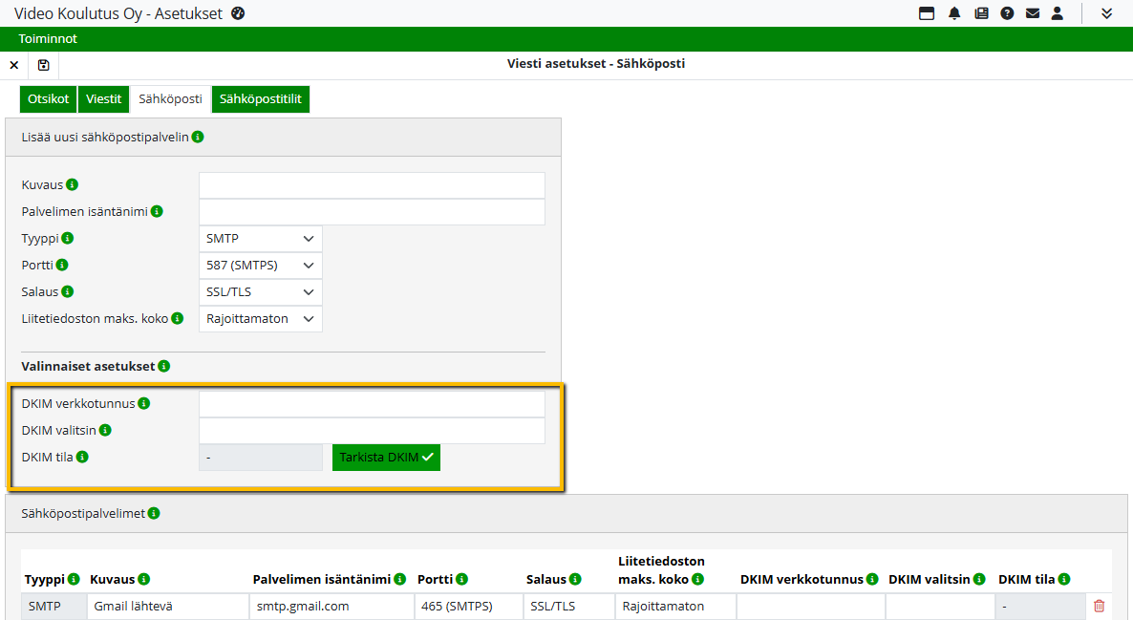Switch to the Otsikot tab
Screen dimensions: 1133x620
tap(48, 99)
